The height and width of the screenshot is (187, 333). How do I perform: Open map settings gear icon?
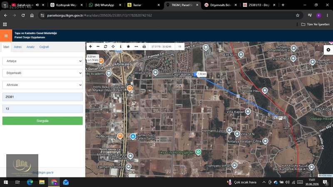328,50
